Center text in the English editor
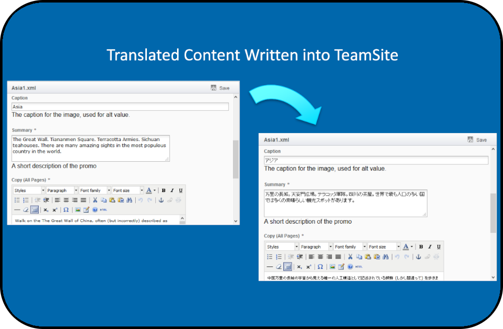Viewport: 503px width, 329px height. [x=66, y=200]
